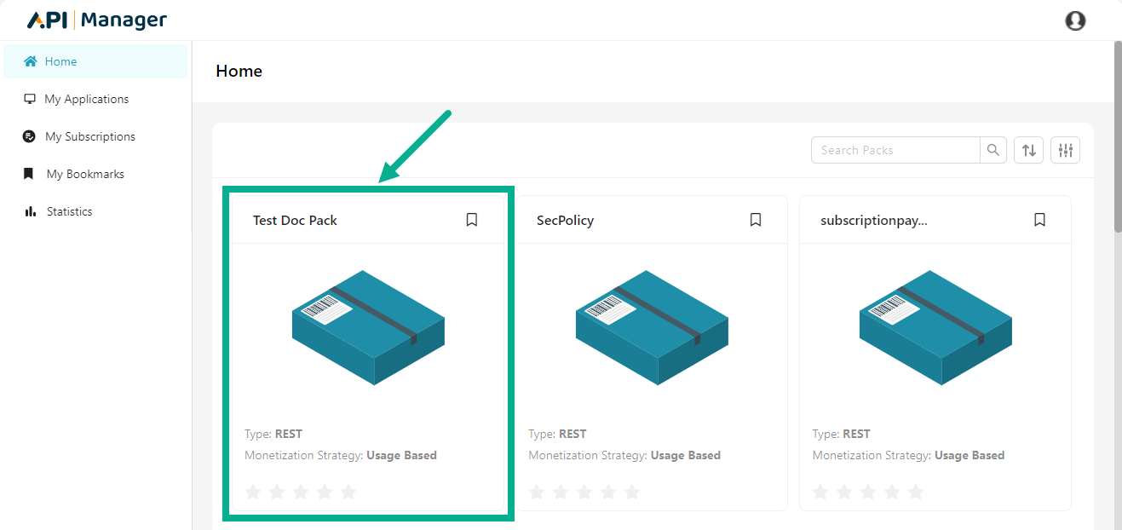The height and width of the screenshot is (530, 1122).
Task: Open My Subscriptions page
Action: (x=89, y=136)
